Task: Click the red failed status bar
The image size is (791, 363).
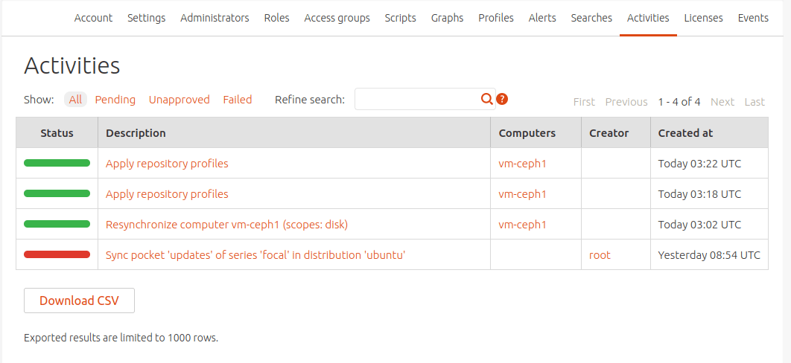Action: click(x=57, y=255)
